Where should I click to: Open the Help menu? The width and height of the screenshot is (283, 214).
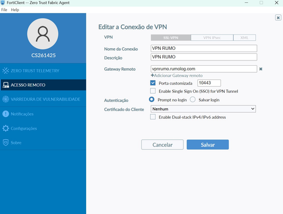tap(15, 10)
